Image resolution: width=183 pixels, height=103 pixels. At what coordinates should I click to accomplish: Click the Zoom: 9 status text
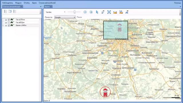pyautogui.click(x=47, y=101)
